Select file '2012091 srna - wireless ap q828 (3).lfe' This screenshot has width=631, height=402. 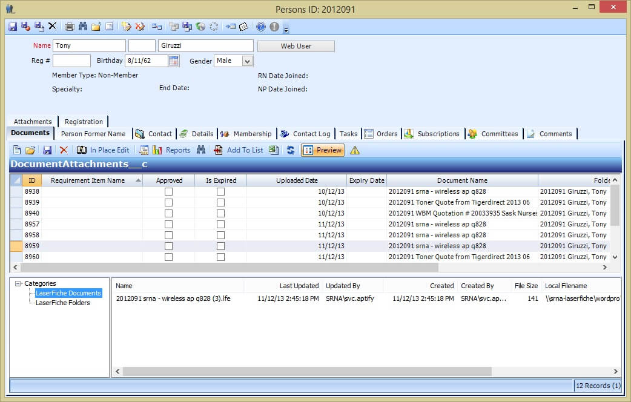[173, 298]
